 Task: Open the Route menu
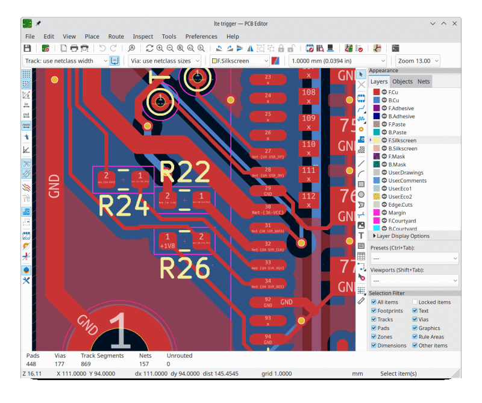tap(116, 36)
